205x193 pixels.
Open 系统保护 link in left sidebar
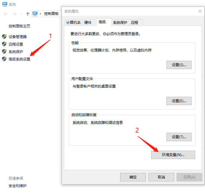click(x=16, y=52)
